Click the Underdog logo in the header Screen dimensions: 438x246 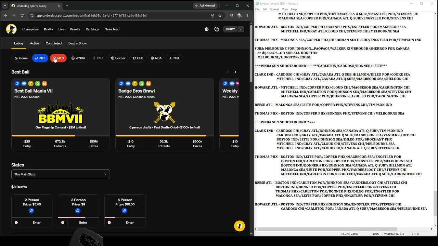tap(11, 29)
